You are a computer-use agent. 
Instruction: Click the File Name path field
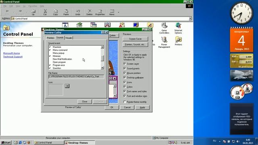(x=76, y=77)
